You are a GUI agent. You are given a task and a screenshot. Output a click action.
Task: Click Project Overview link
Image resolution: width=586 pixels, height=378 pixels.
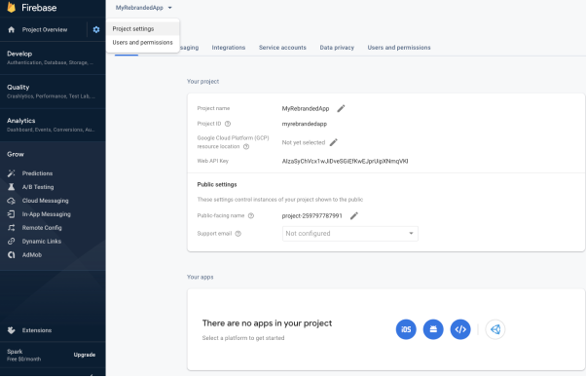tap(45, 29)
